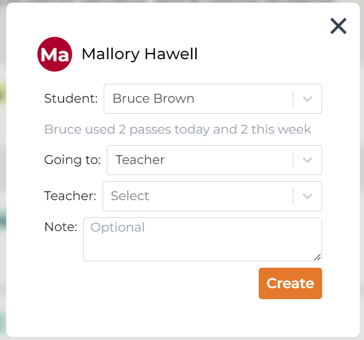Screen dimensions: 364x340
Task: Click the red "Ma" avatar circle
Action: pos(54,54)
